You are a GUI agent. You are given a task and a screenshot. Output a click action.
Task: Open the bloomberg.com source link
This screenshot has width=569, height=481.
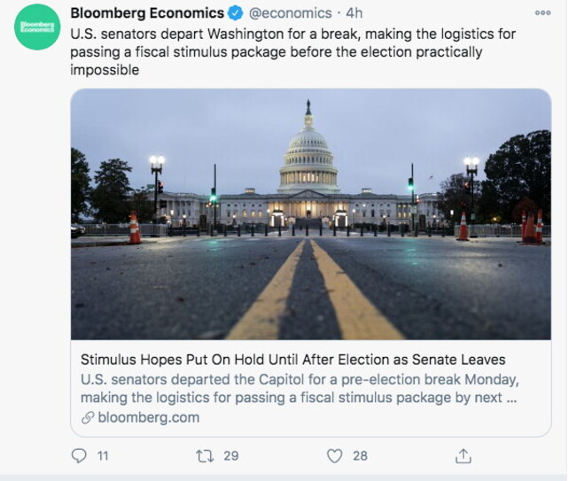[148, 417]
